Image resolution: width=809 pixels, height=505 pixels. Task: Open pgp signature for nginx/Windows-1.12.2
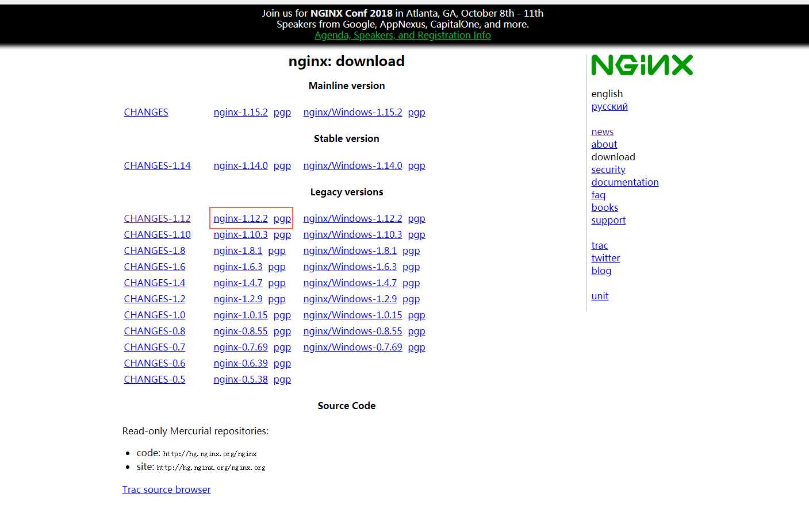pos(417,218)
